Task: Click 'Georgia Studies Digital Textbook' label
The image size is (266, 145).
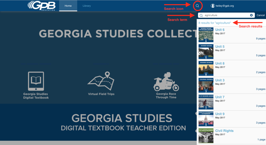Action: (x=36, y=96)
